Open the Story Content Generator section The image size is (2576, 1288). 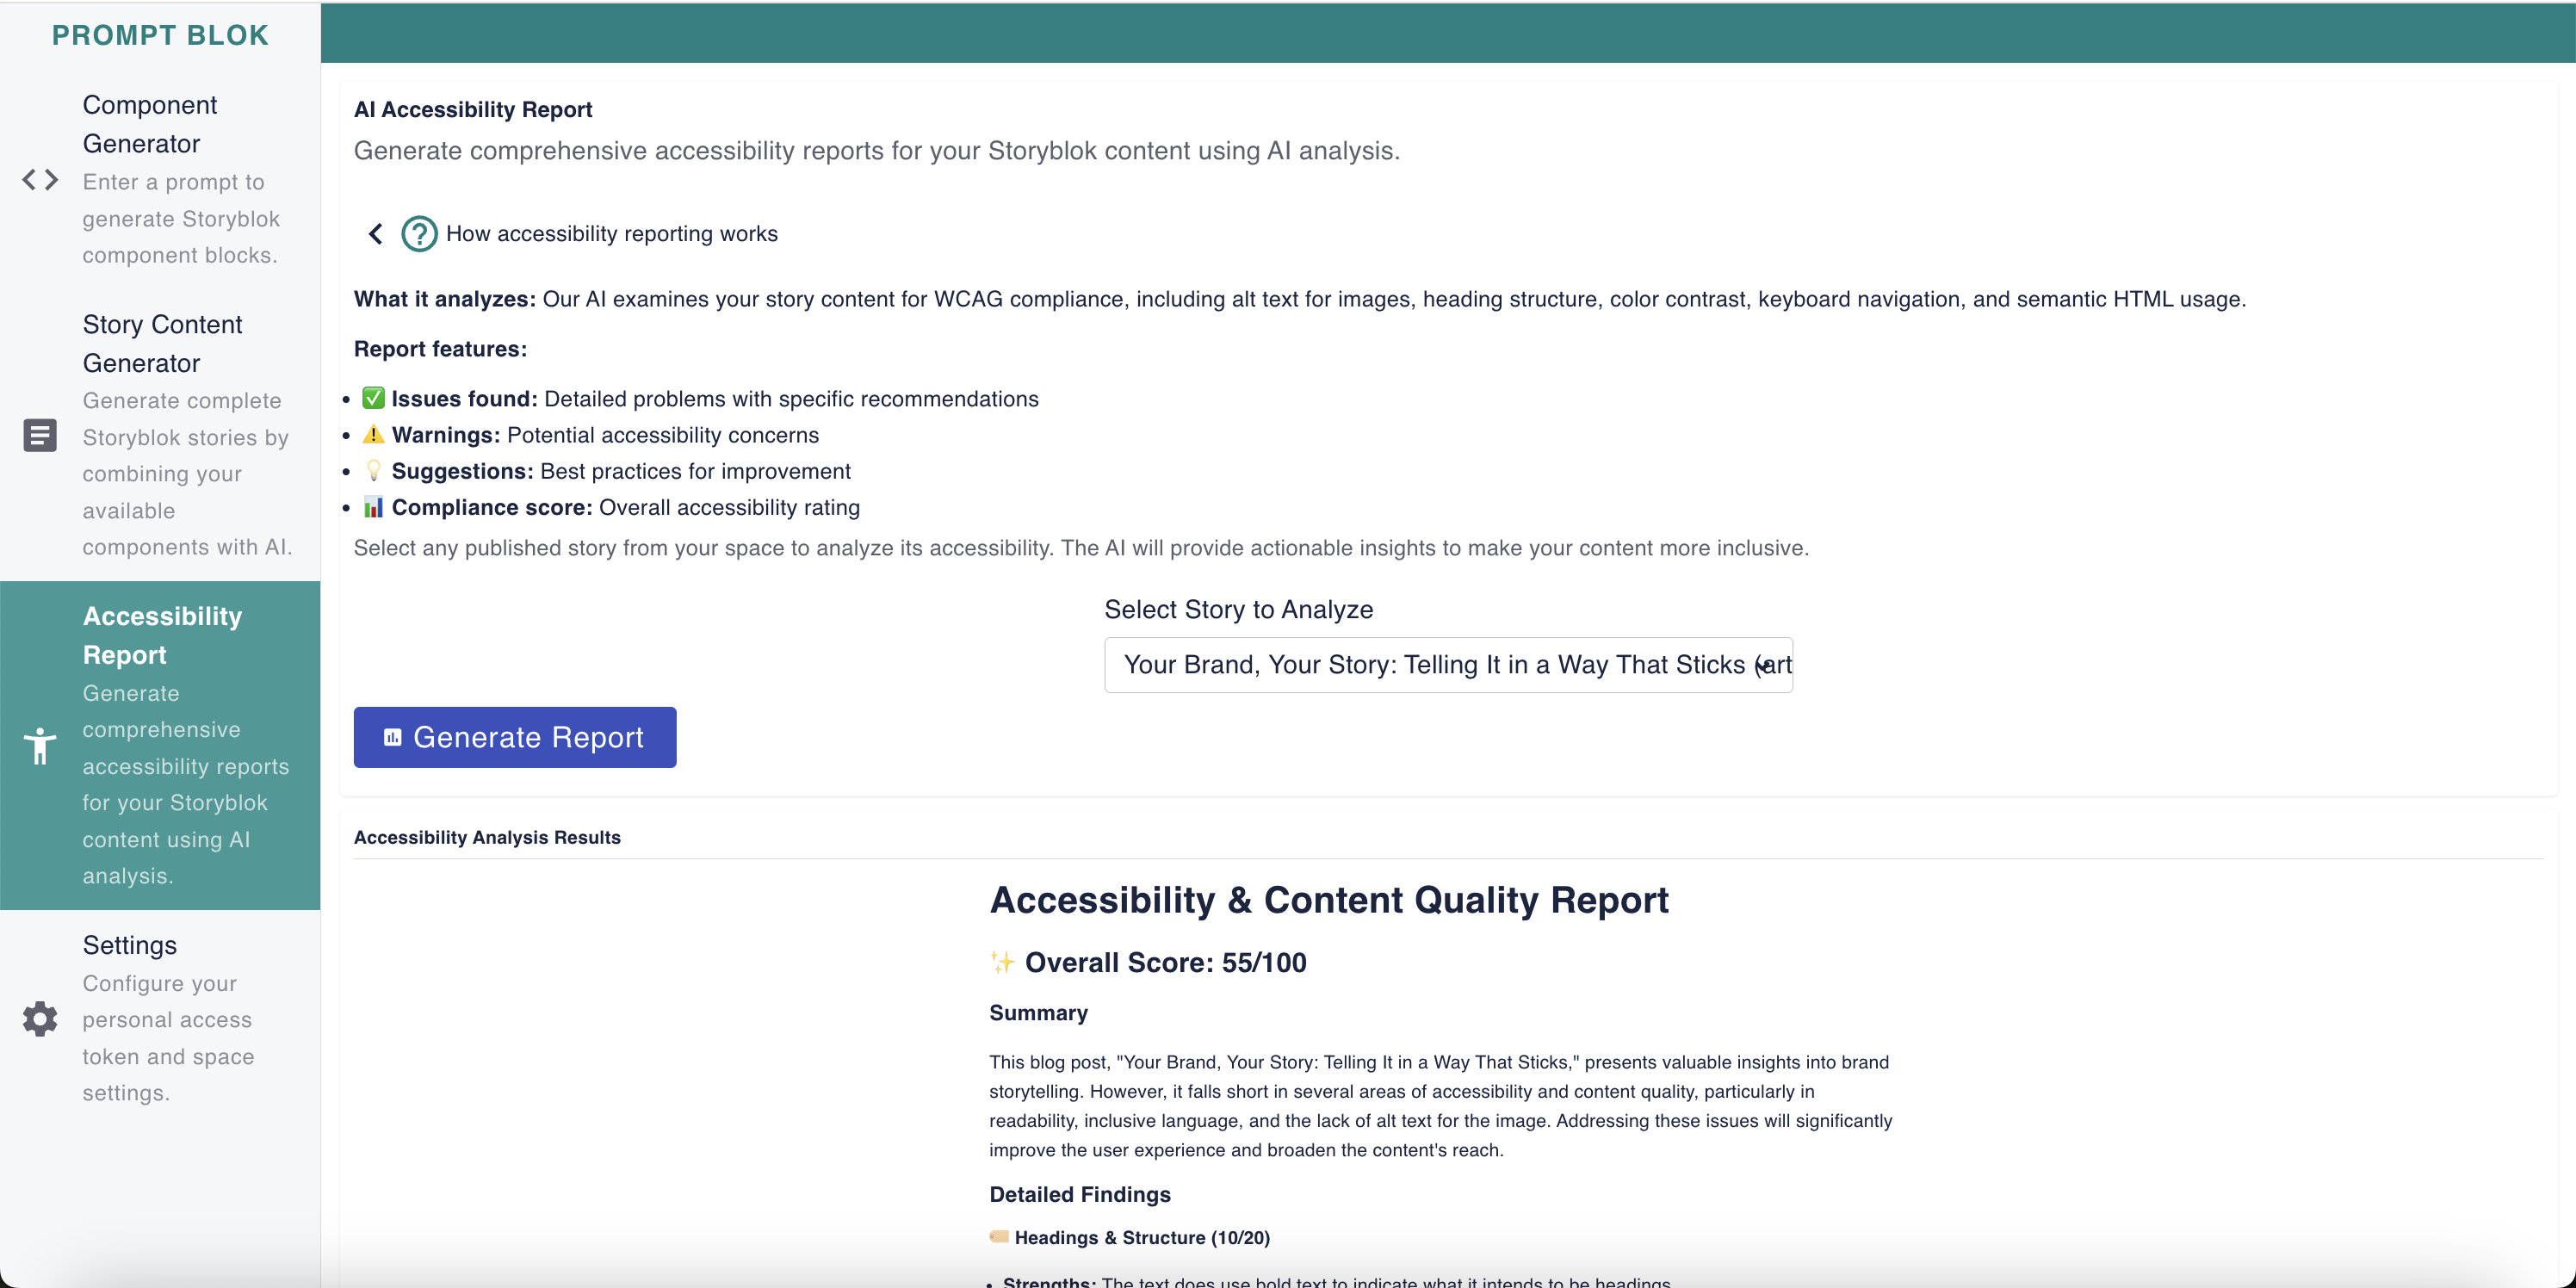point(162,344)
